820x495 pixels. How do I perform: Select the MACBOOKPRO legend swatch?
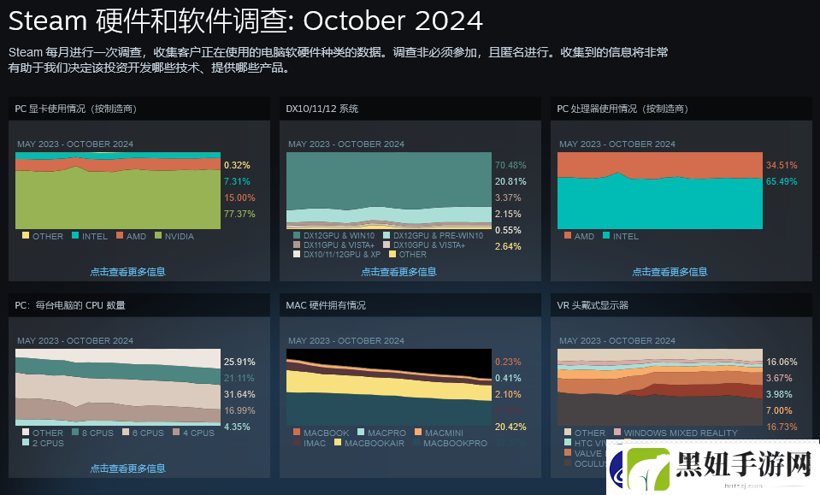point(416,442)
